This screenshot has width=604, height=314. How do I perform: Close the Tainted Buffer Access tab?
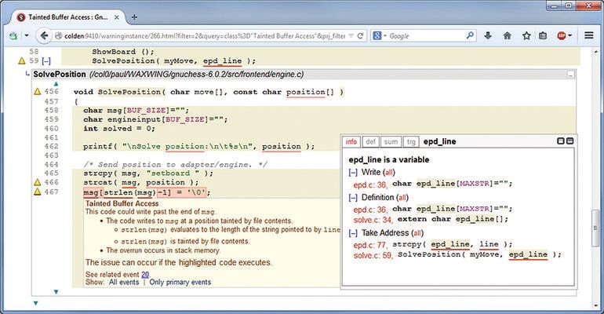[x=116, y=17]
